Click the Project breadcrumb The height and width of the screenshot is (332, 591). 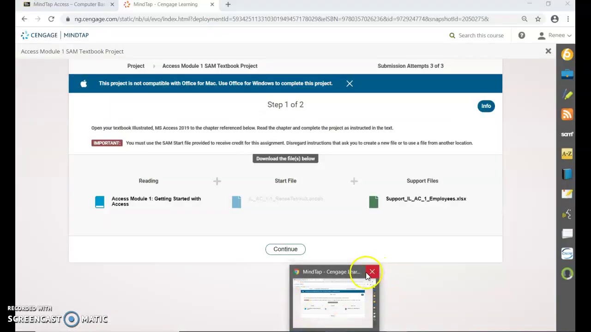pyautogui.click(x=136, y=66)
